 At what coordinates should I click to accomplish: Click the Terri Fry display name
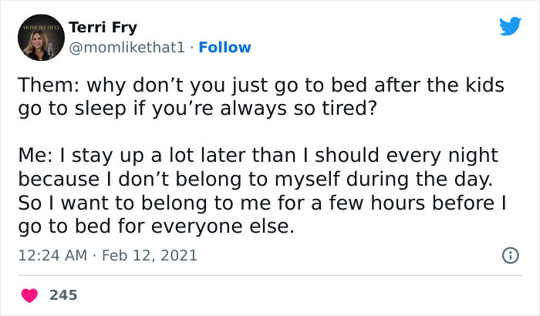(x=103, y=28)
